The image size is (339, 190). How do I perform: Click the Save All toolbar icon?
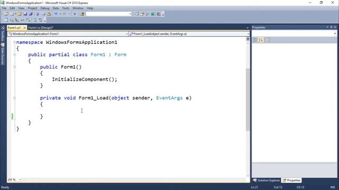click(31, 14)
